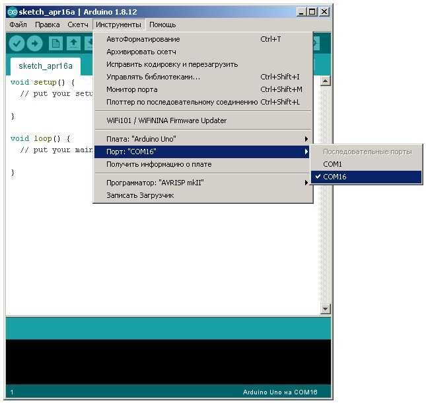
Task: Select Получить информацию о плате
Action: [x=203, y=165]
